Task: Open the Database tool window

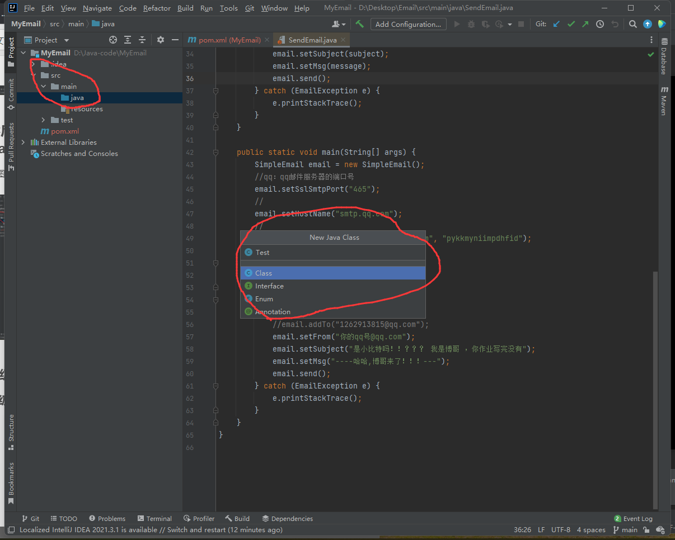Action: point(664,56)
